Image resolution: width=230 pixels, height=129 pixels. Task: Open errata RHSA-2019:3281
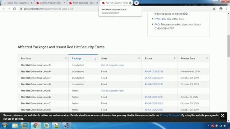(153, 97)
